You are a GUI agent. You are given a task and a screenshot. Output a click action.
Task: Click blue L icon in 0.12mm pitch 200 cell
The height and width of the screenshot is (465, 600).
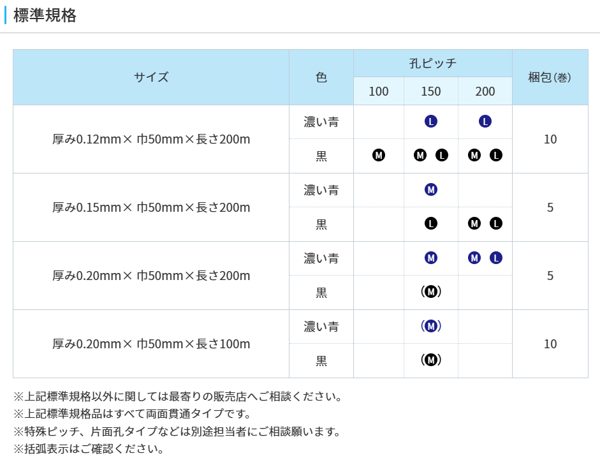point(485,121)
